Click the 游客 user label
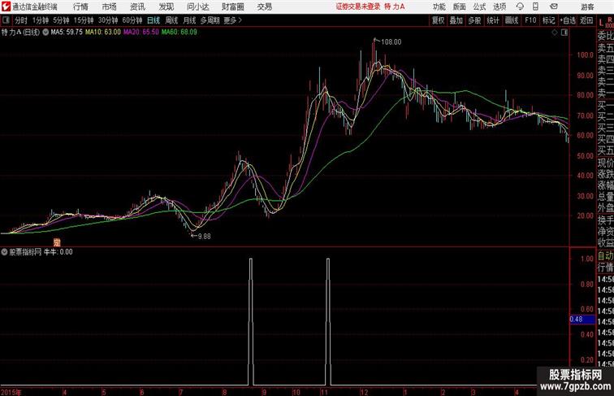 click(x=587, y=7)
